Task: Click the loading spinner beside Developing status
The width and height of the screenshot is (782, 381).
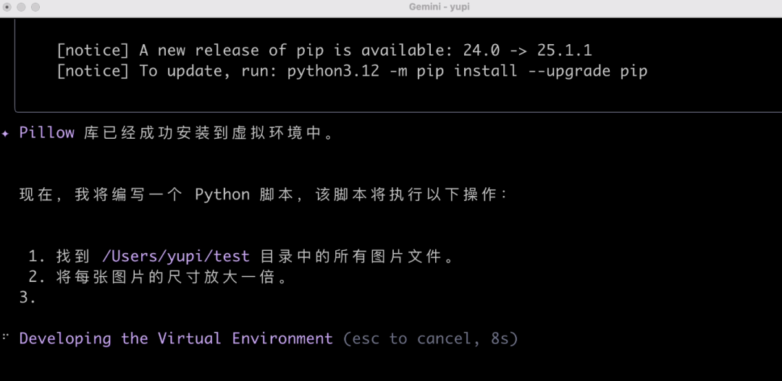Action: coord(6,338)
